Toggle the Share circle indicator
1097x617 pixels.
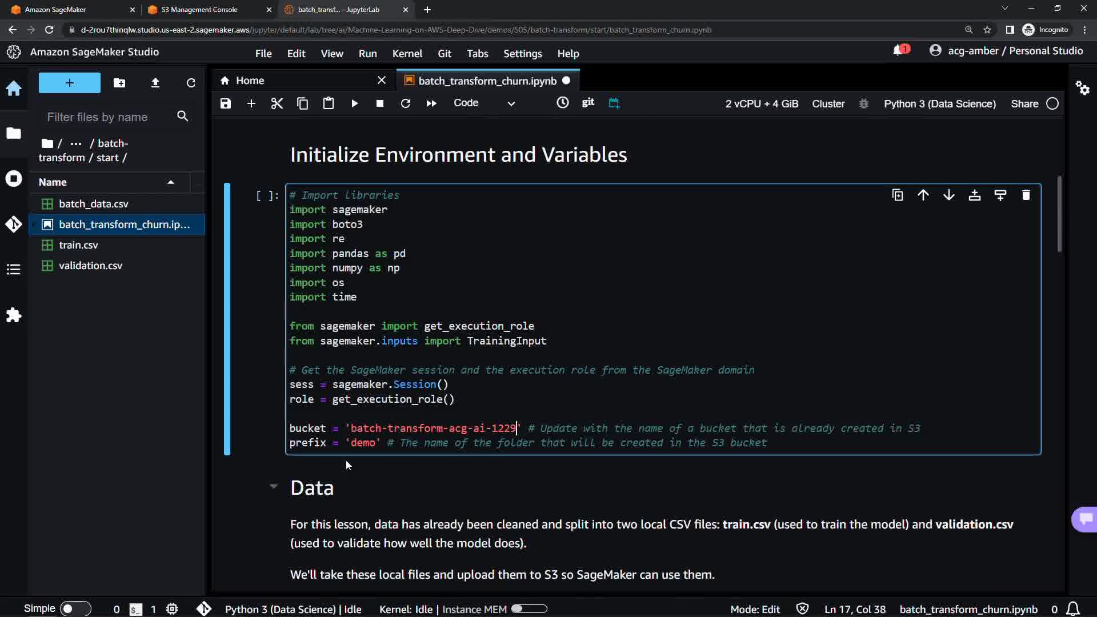tap(1052, 104)
